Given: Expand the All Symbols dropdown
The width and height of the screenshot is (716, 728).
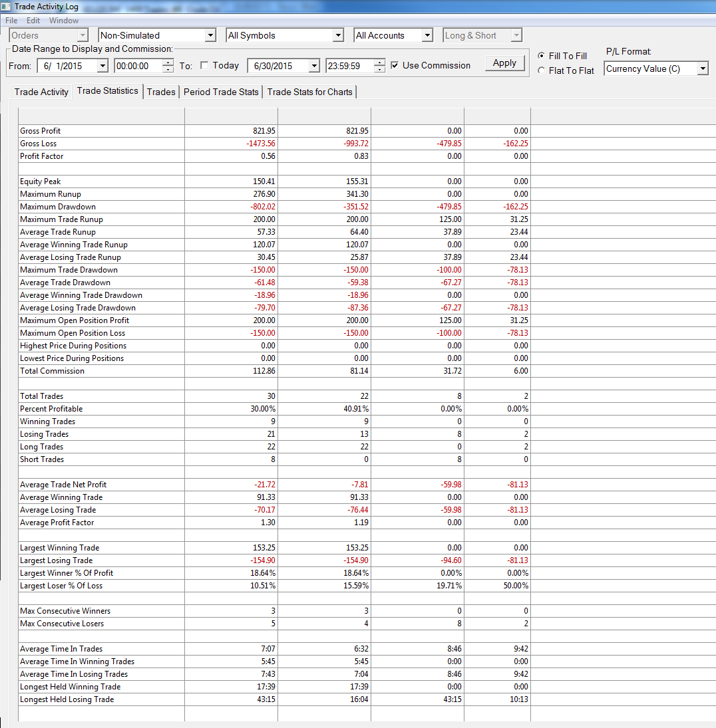Looking at the screenshot, I should 338,35.
